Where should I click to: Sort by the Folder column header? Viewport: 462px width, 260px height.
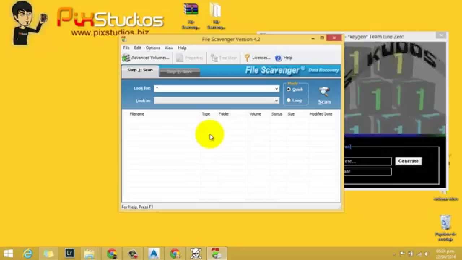224,114
